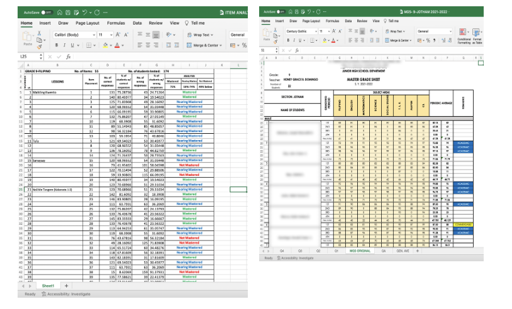Open fill color dropdown arrow in ITEM ANALYSIS ribbon

(111, 46)
